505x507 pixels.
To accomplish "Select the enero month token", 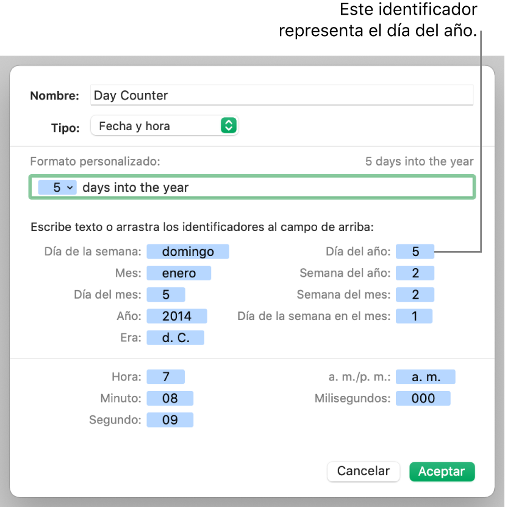I will tap(179, 273).
